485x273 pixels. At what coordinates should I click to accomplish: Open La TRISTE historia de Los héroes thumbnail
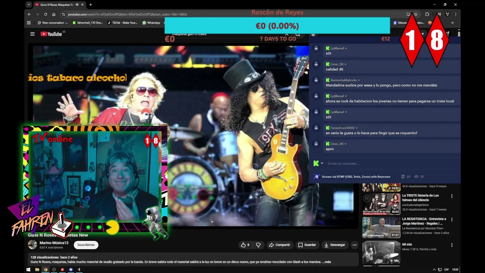tap(381, 204)
